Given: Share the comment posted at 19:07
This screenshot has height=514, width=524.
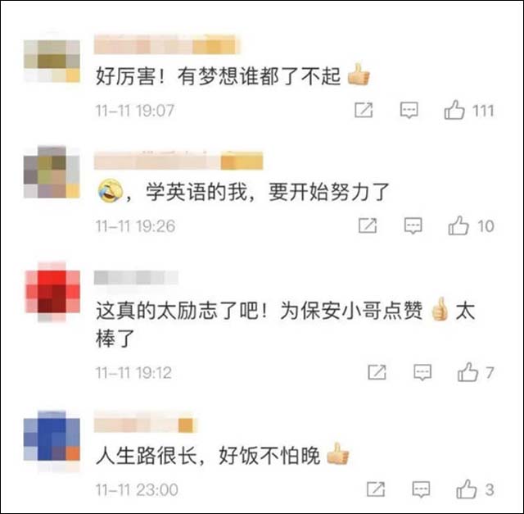Looking at the screenshot, I should [364, 110].
